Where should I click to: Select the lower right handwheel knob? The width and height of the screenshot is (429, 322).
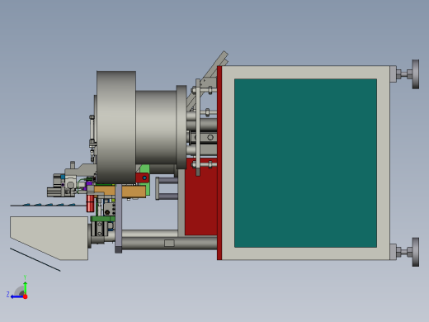click(x=416, y=252)
